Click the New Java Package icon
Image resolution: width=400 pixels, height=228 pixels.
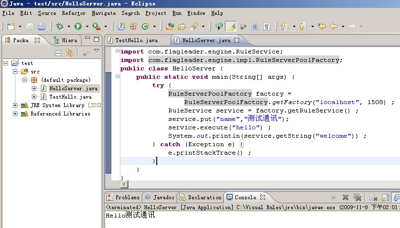click(x=133, y=26)
